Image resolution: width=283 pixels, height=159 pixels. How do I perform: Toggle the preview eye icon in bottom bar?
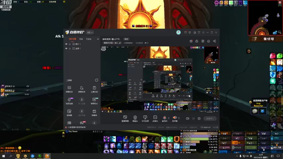pyautogui.click(x=193, y=119)
